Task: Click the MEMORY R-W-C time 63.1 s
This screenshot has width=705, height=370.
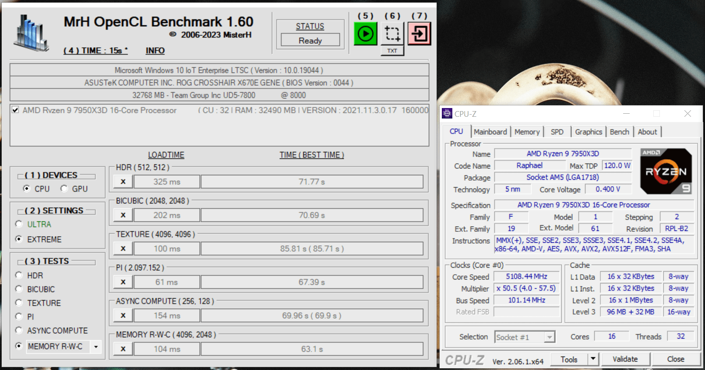Action: [x=312, y=349]
